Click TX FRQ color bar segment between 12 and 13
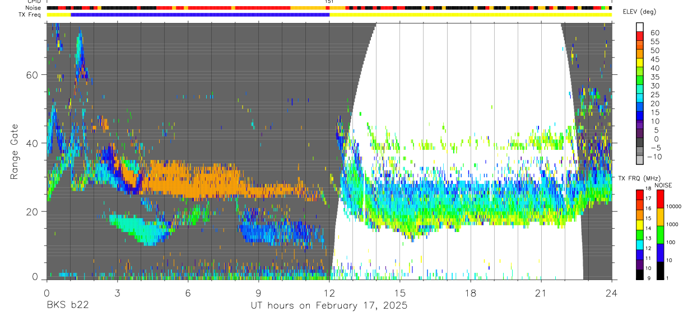Screen dimensions: 688x317 click(x=640, y=244)
